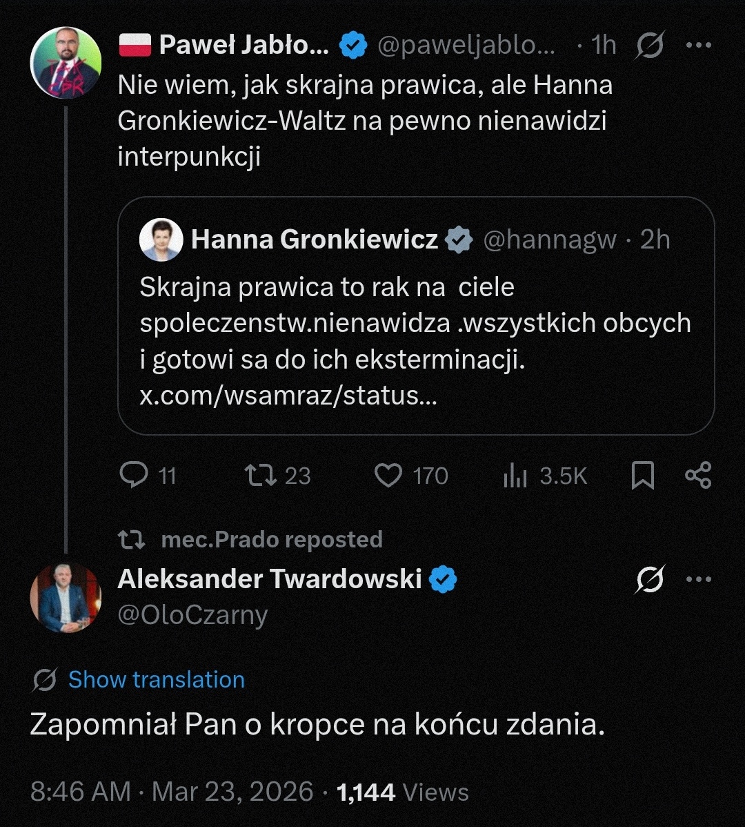Click Grok icon beside Aleksander Twardowski's name
The width and height of the screenshot is (745, 827).
pos(649,579)
